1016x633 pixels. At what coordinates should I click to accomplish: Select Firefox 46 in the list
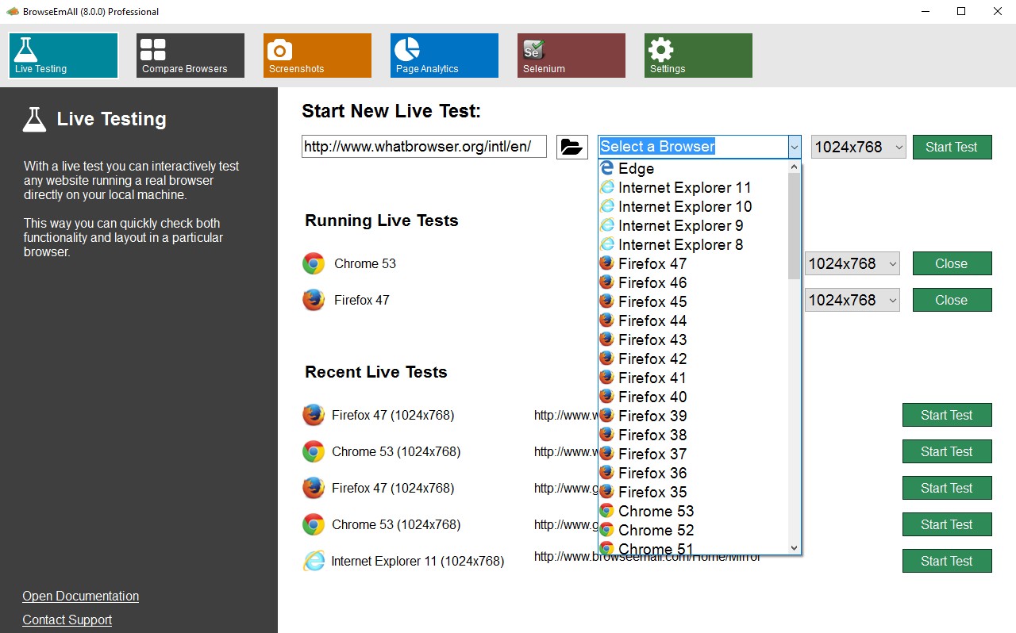pyautogui.click(x=693, y=282)
